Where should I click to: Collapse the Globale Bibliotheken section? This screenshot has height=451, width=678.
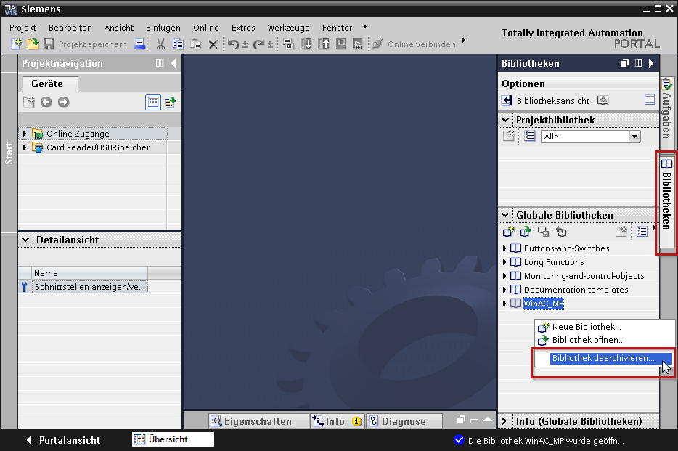pyautogui.click(x=505, y=215)
